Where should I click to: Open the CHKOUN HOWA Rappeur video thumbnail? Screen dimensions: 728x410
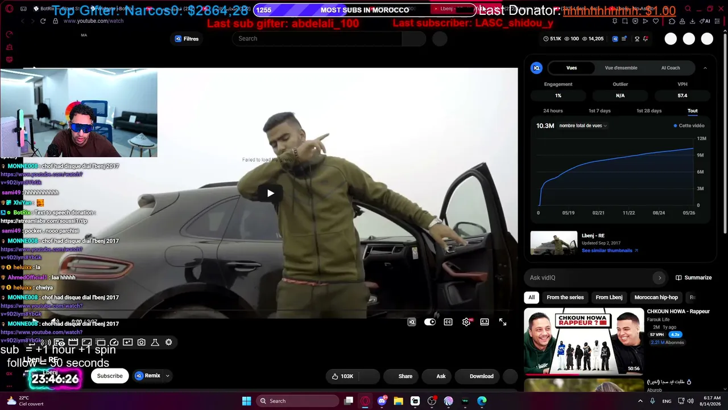pyautogui.click(x=584, y=342)
